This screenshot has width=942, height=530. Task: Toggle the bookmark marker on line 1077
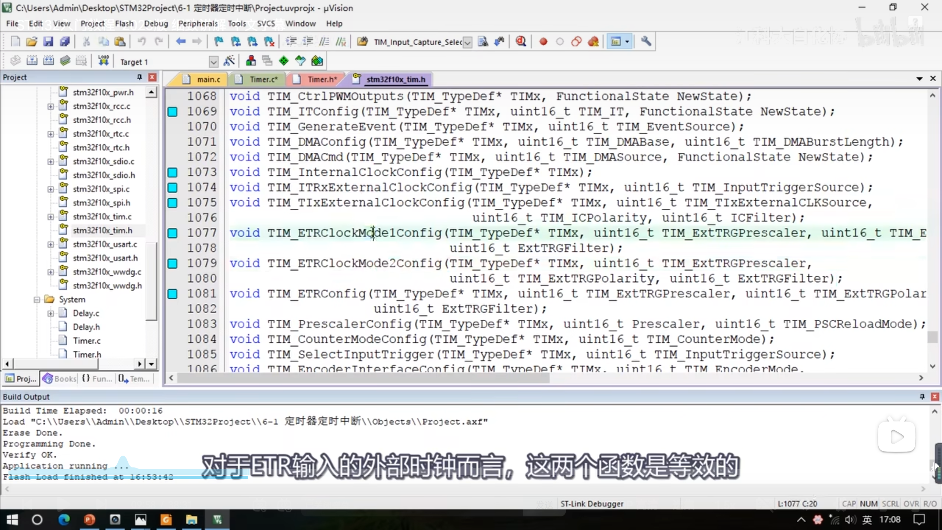173,233
